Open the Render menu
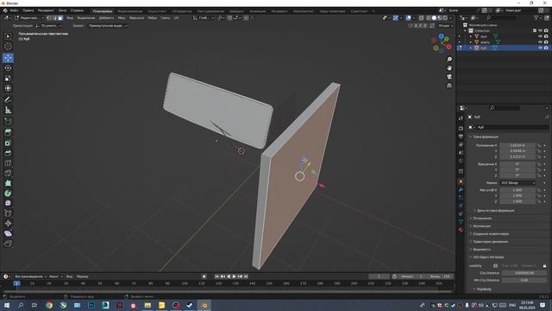The image size is (552, 311). pos(46,10)
